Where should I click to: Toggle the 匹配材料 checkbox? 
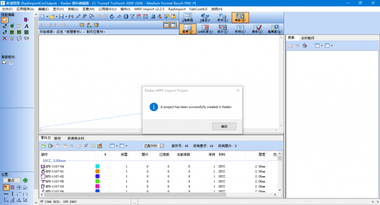[161, 146]
